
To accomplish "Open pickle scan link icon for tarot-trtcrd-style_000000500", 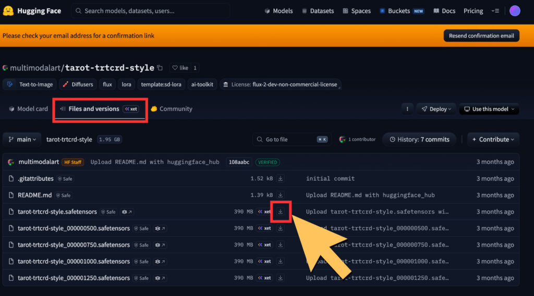I will (x=160, y=228).
